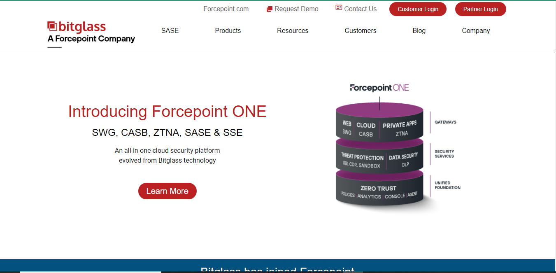Select Customers in the navigation bar

361,30
